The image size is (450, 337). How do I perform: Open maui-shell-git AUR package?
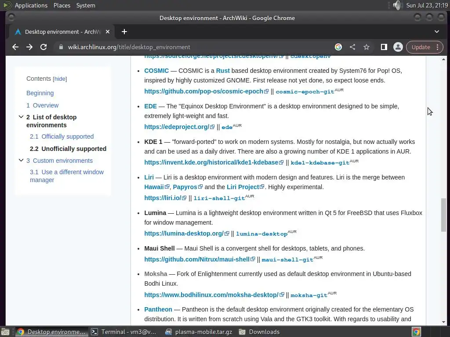(x=287, y=260)
